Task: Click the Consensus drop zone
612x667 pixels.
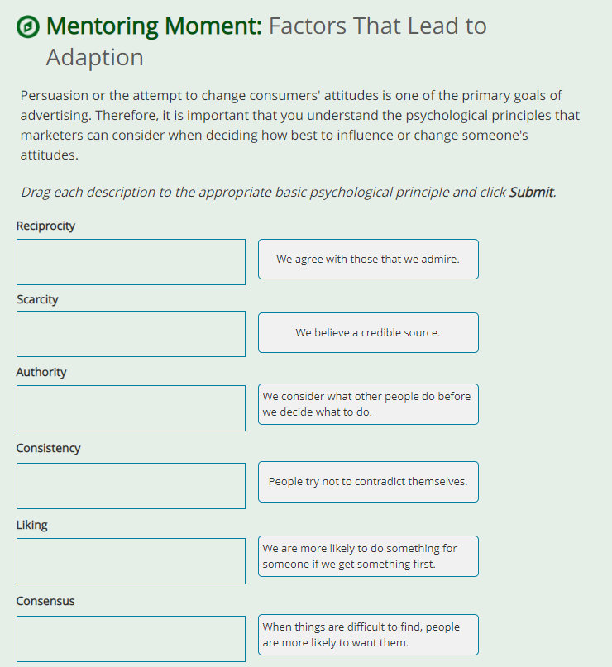Action: click(131, 638)
